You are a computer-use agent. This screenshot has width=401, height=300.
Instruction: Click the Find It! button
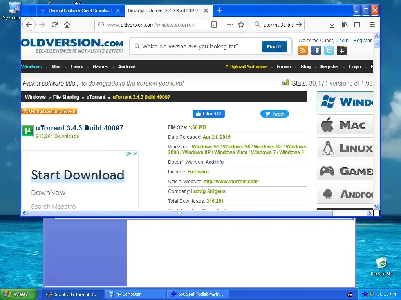275,47
